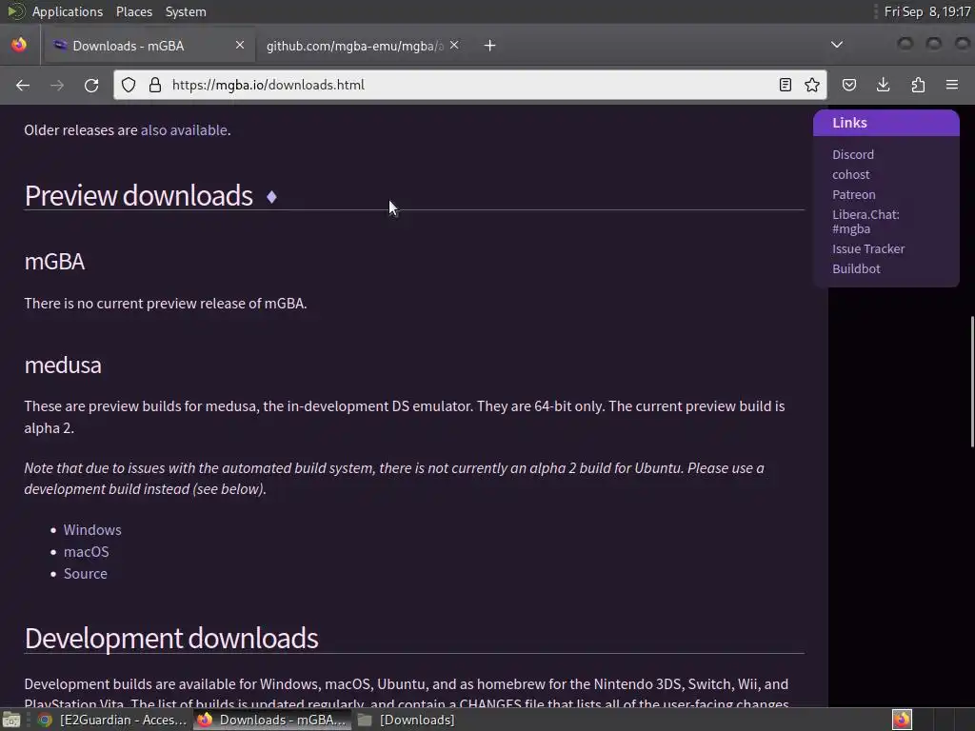Image resolution: width=975 pixels, height=731 pixels.
Task: Click the forward navigation arrow
Action: (56, 85)
